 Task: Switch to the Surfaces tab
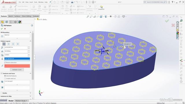(x=17, y=16)
